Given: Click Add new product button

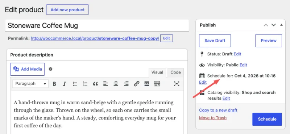Looking at the screenshot, I should click(67, 10).
